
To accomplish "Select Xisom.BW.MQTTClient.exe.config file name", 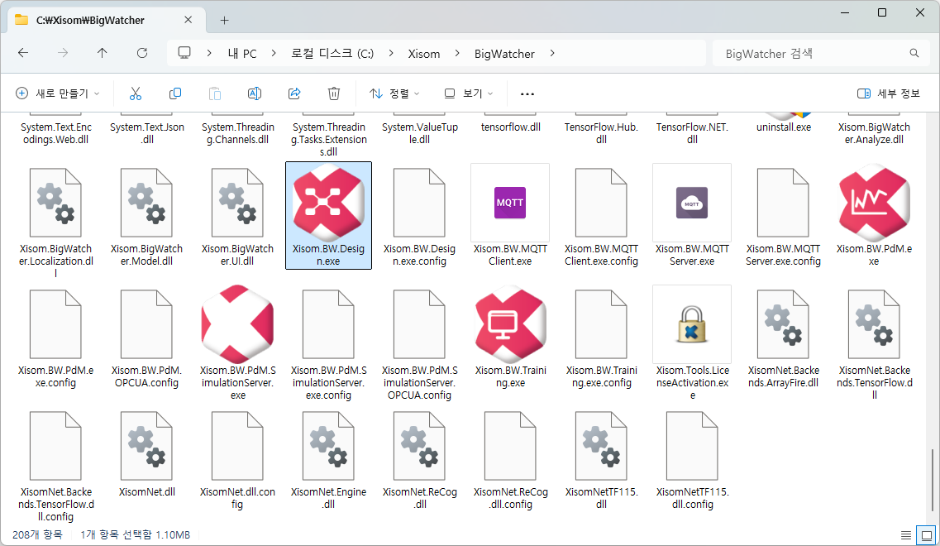I will [601, 255].
